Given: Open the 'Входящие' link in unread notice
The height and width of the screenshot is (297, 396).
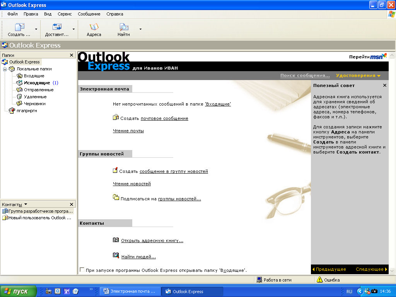Looking at the screenshot, I should click(x=218, y=104).
